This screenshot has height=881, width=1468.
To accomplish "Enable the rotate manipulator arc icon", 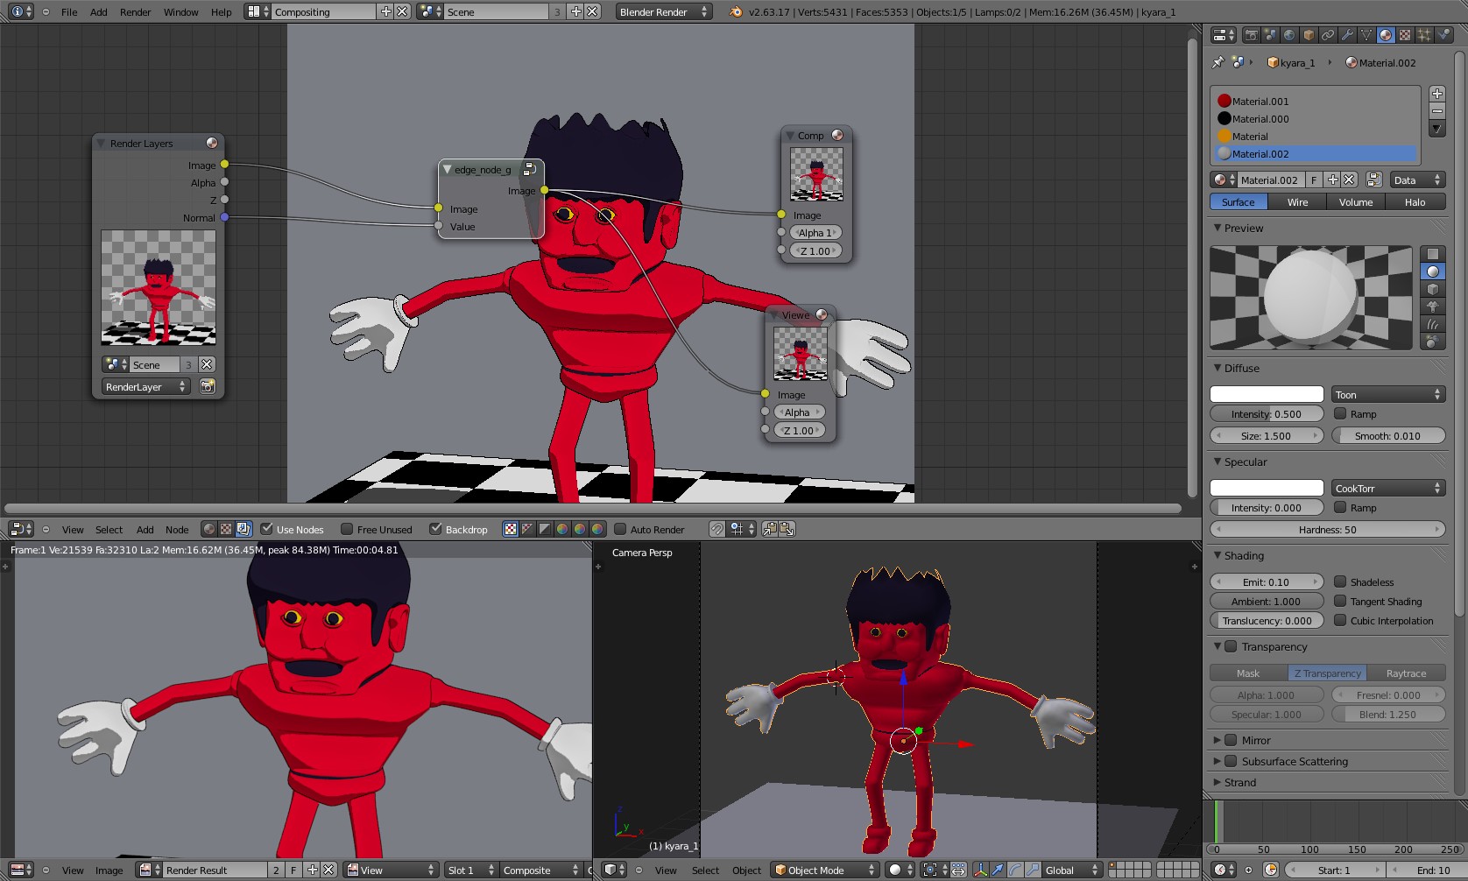I will click(x=1014, y=870).
